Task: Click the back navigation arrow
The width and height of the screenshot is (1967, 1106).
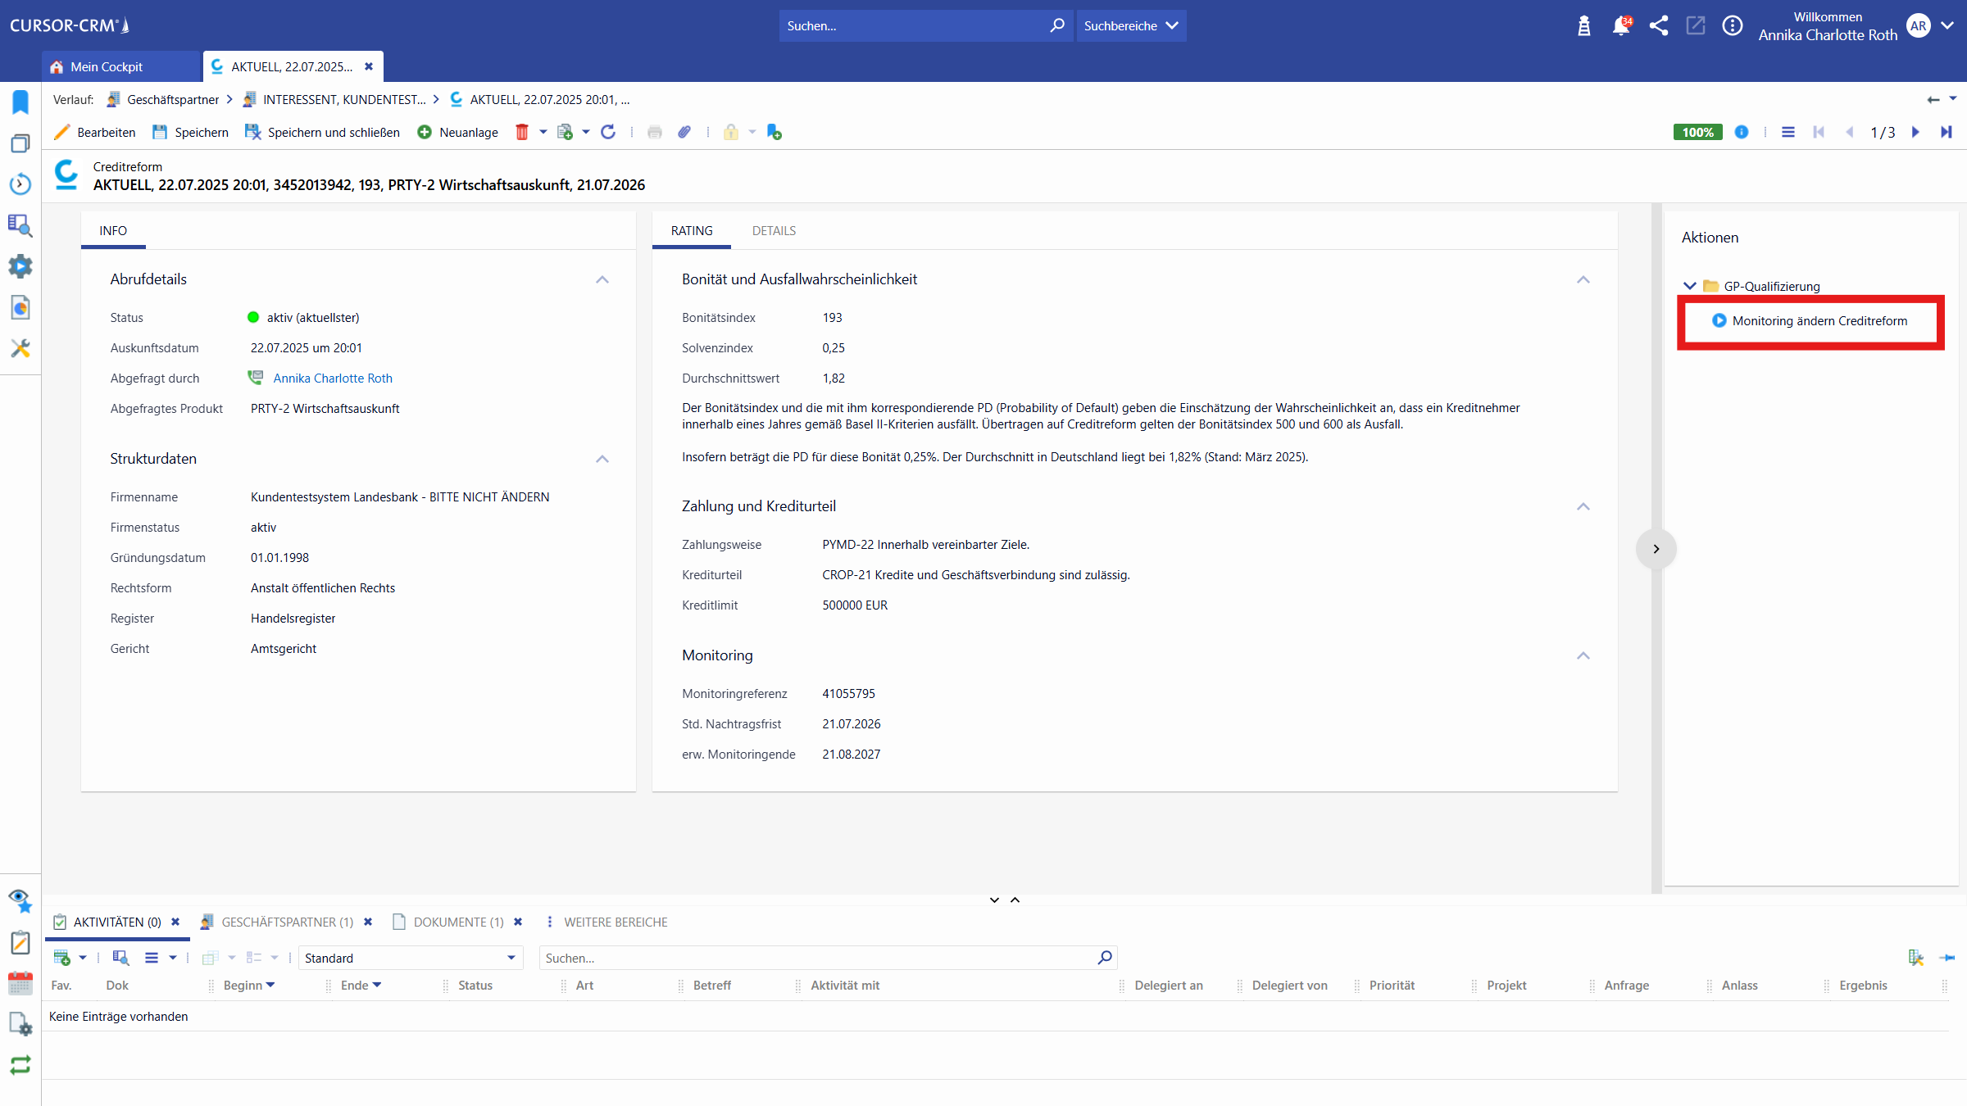Action: (x=1933, y=99)
